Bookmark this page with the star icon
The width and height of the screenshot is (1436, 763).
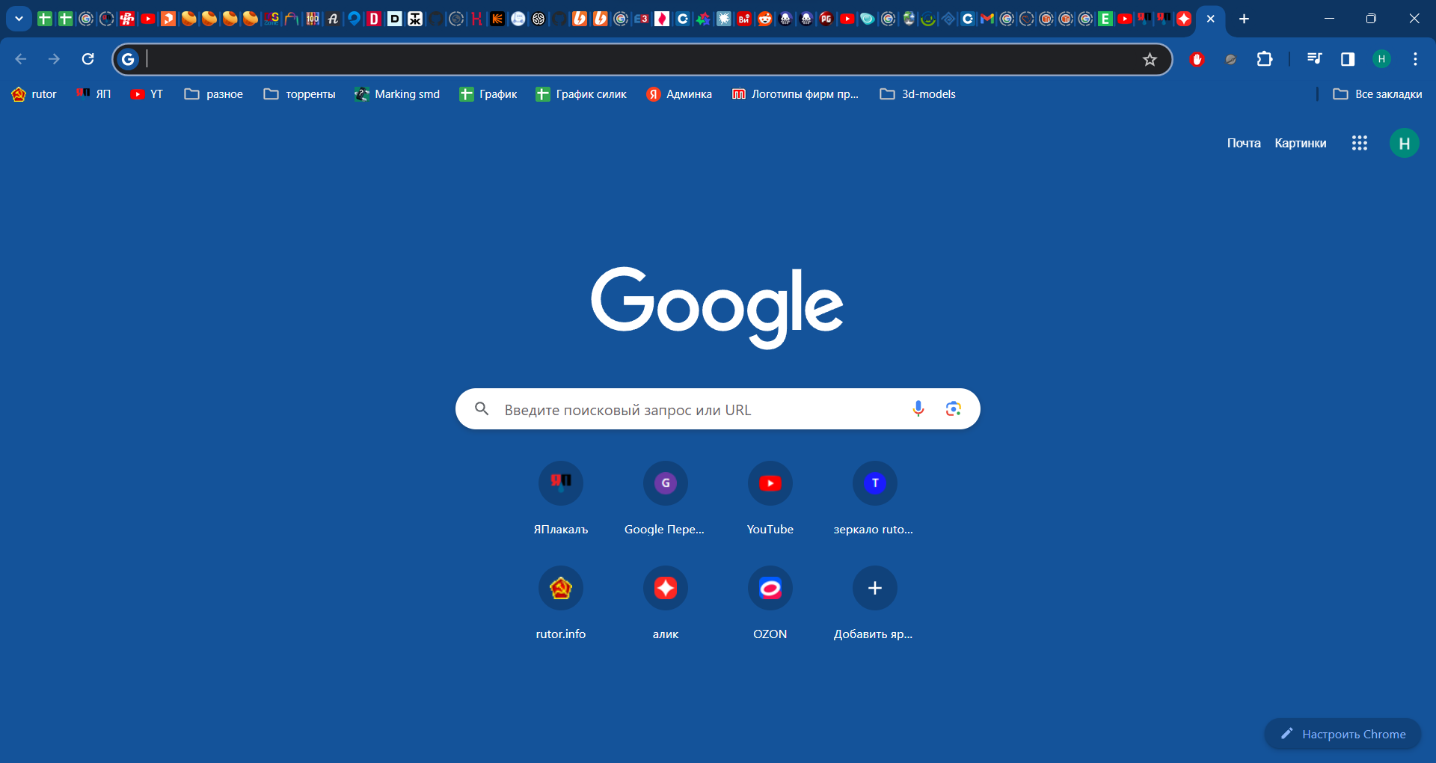[x=1150, y=59]
